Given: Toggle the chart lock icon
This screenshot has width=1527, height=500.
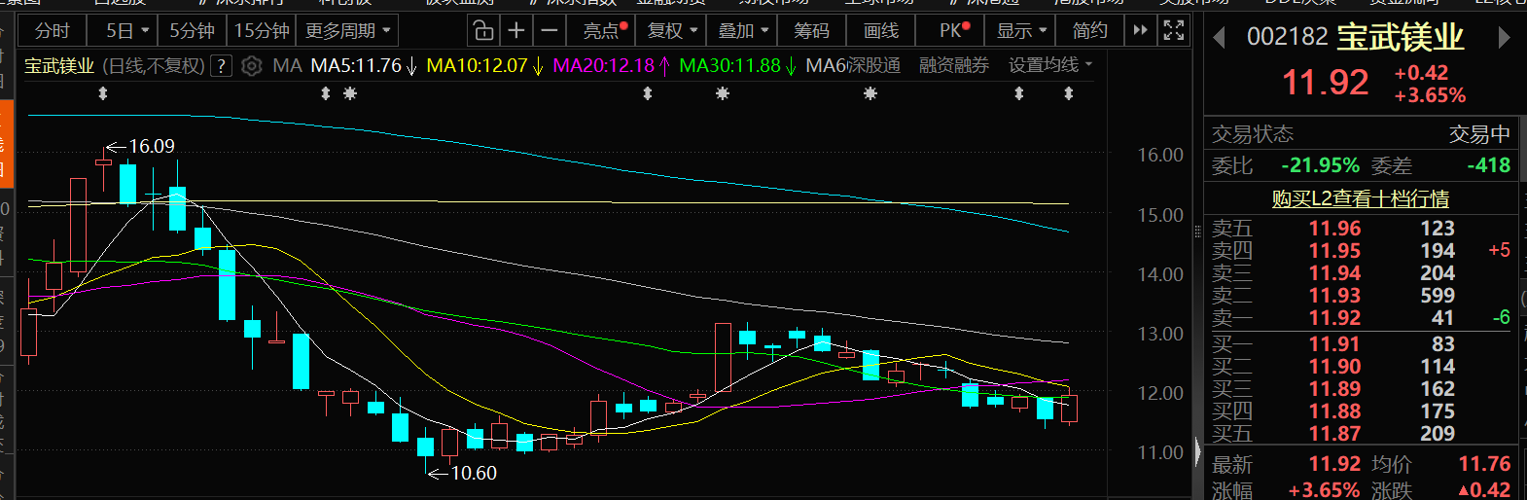Looking at the screenshot, I should click(x=483, y=30).
